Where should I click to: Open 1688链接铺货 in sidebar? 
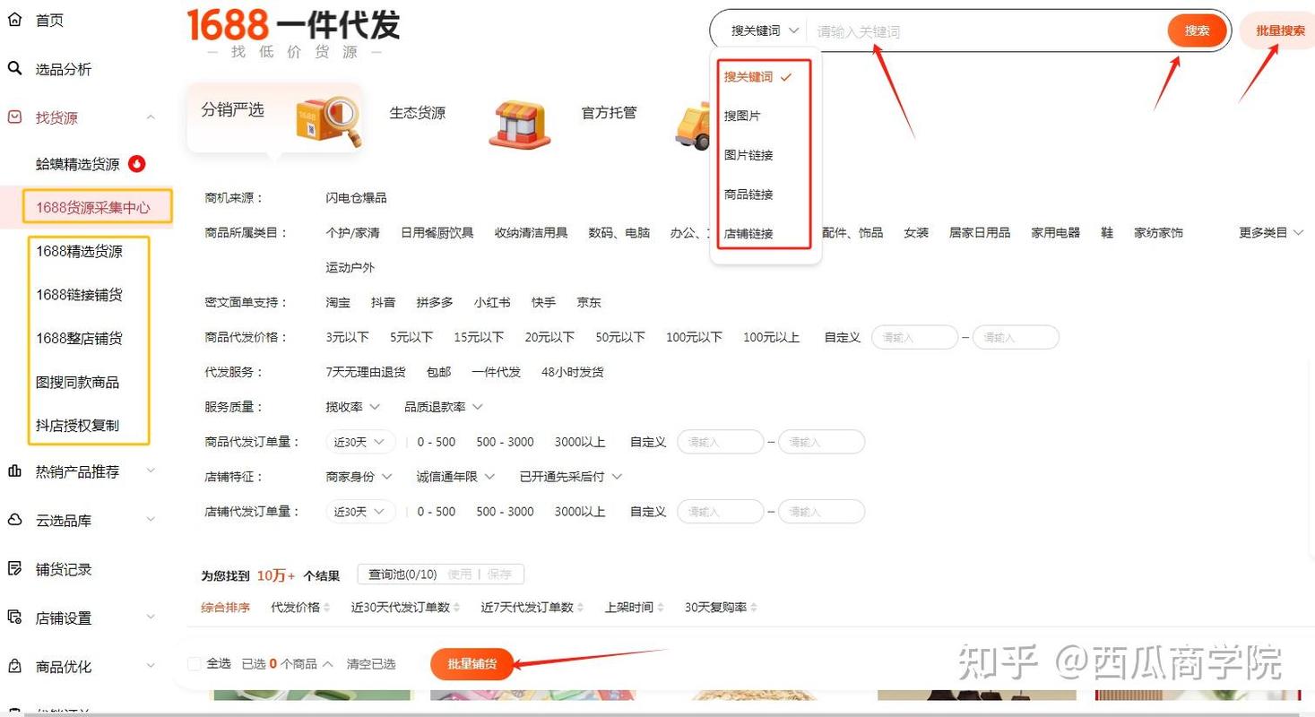point(79,295)
